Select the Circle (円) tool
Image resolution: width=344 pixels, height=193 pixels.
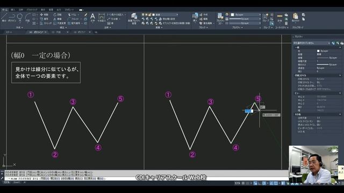(20, 17)
